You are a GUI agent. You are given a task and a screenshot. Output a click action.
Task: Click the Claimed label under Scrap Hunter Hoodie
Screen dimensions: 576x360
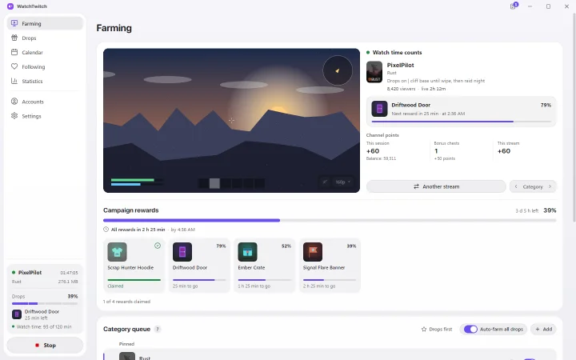[x=115, y=286]
